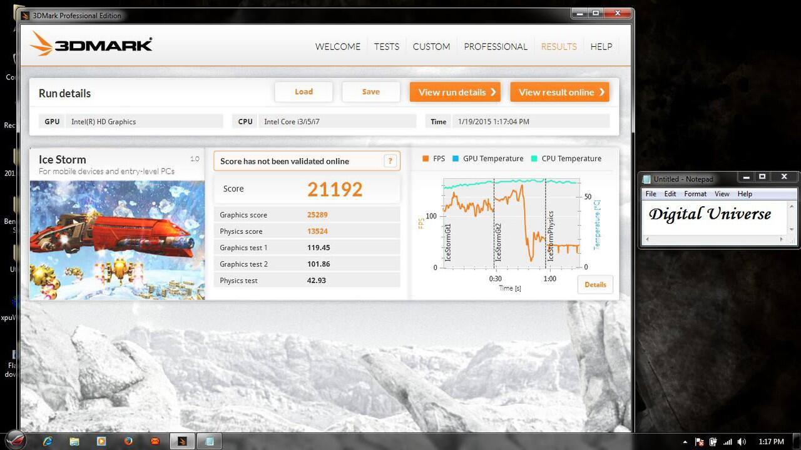This screenshot has height=450, width=801.
Task: Click Notepad horizontal scrollbar right arrow
Action: click(x=782, y=239)
